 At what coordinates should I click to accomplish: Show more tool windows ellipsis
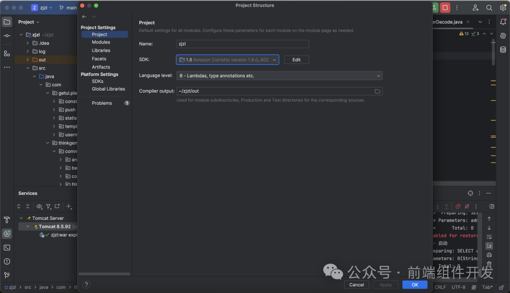(7, 67)
